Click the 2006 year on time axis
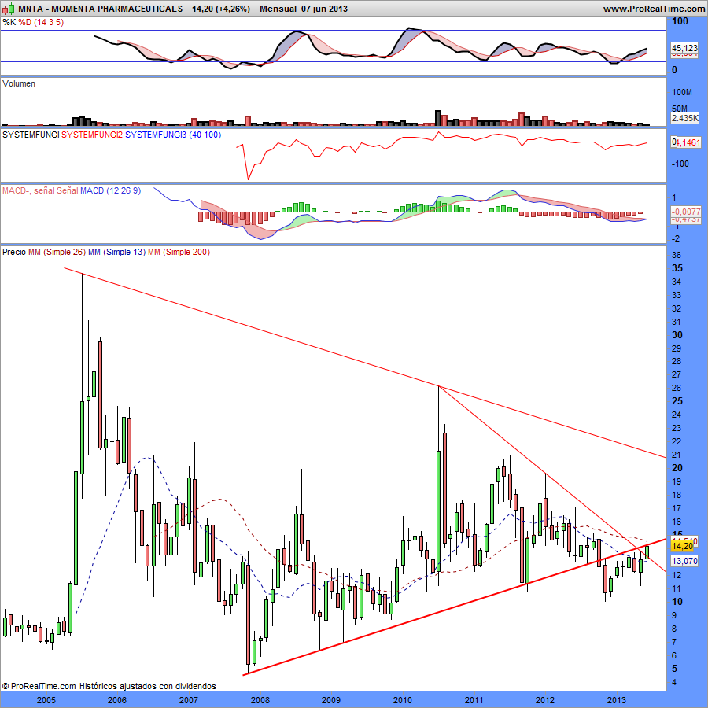 (117, 700)
